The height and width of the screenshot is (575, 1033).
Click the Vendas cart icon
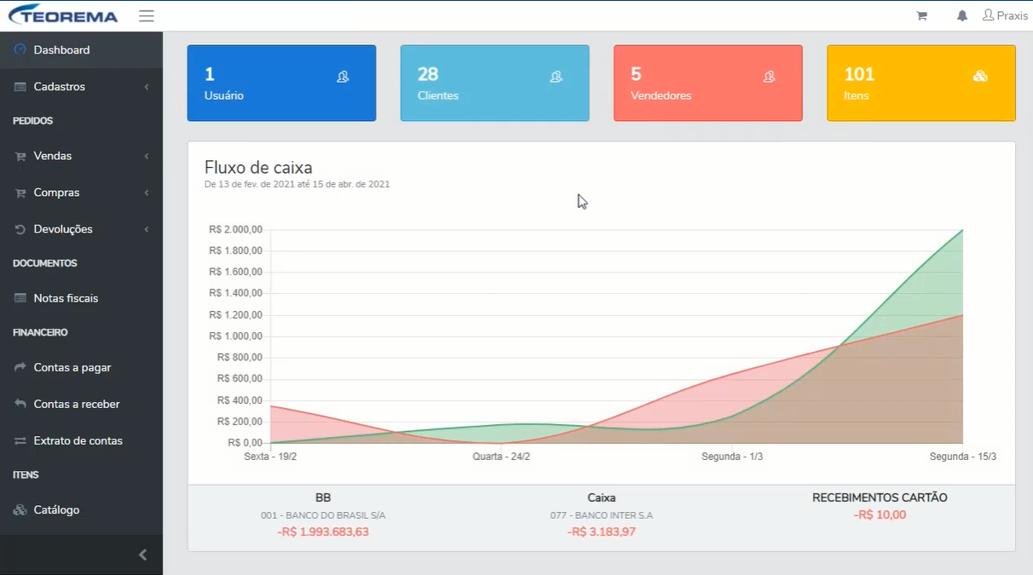(x=20, y=157)
